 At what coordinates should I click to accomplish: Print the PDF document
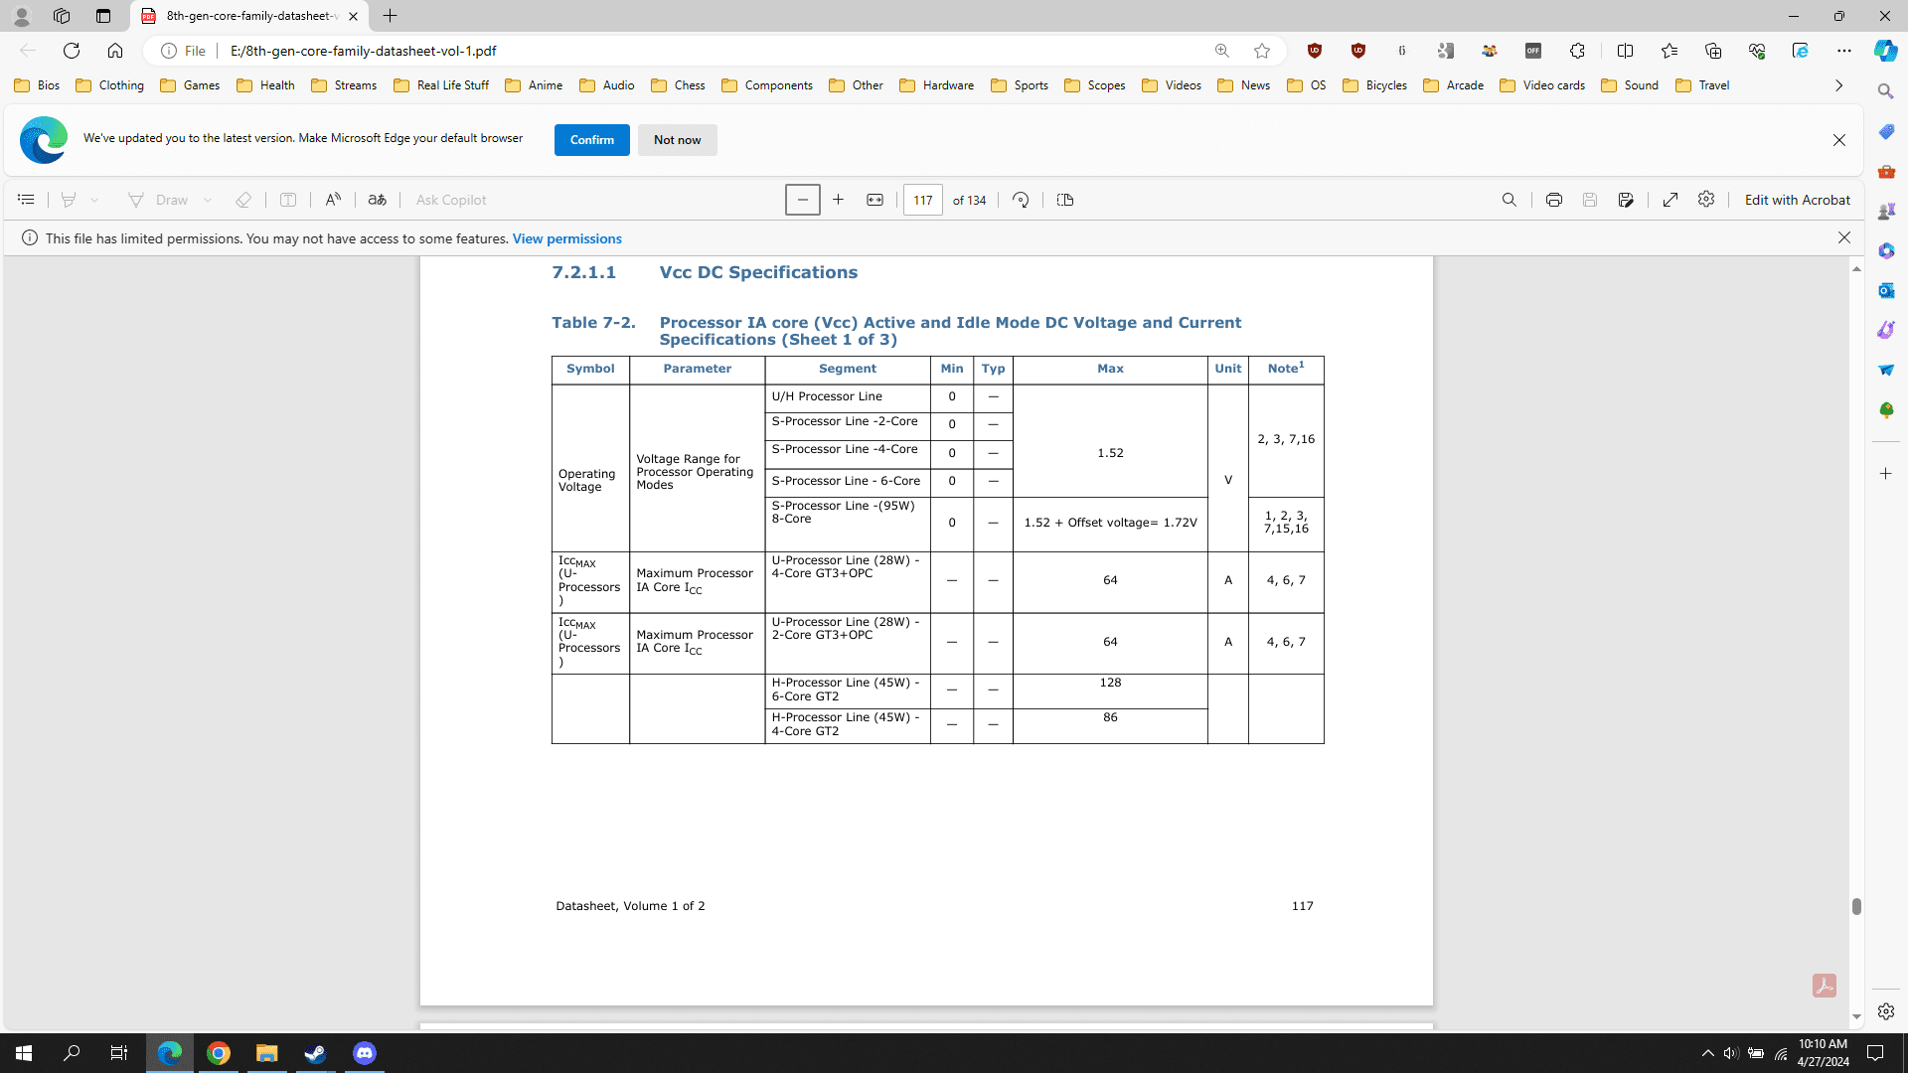coord(1554,200)
